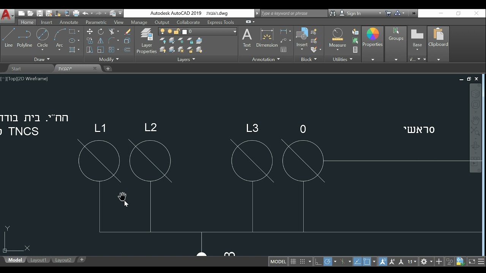Toggle Object Snap Tracking
Image resolution: width=486 pixels, height=273 pixels.
pos(358,262)
